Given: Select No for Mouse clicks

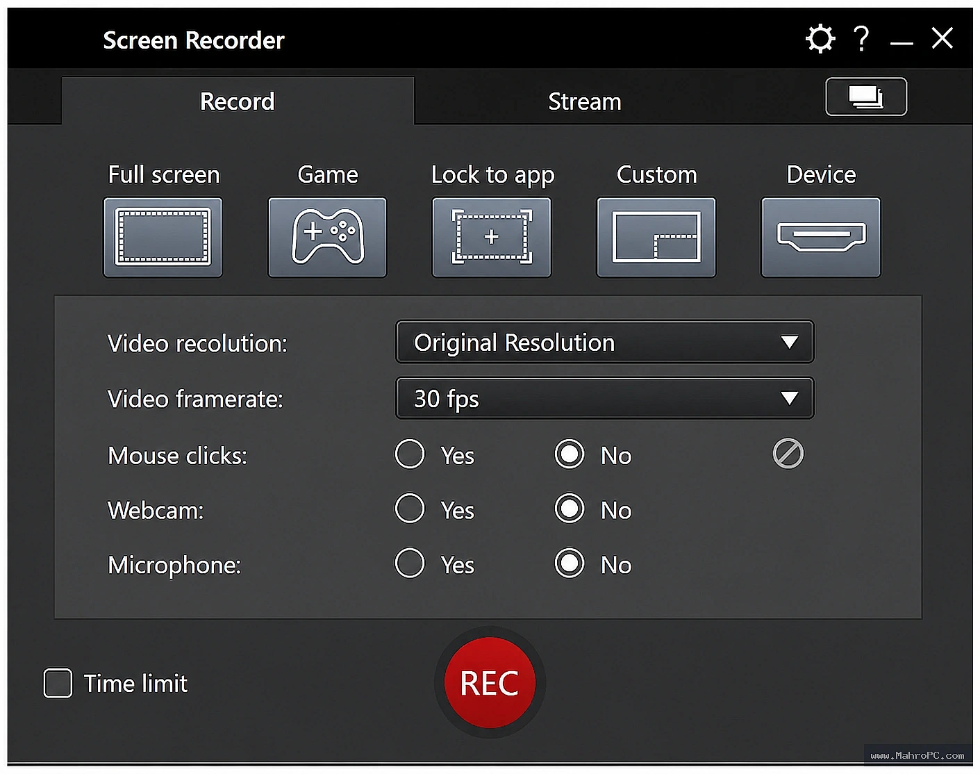Looking at the screenshot, I should pyautogui.click(x=570, y=454).
